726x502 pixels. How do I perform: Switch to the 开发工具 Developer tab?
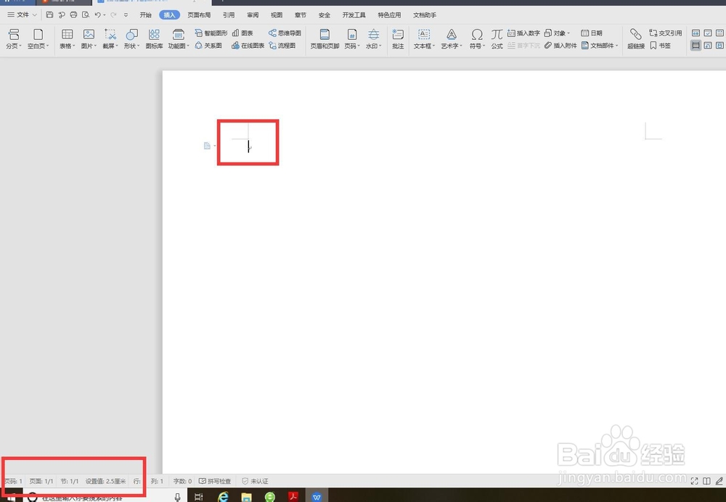(354, 15)
